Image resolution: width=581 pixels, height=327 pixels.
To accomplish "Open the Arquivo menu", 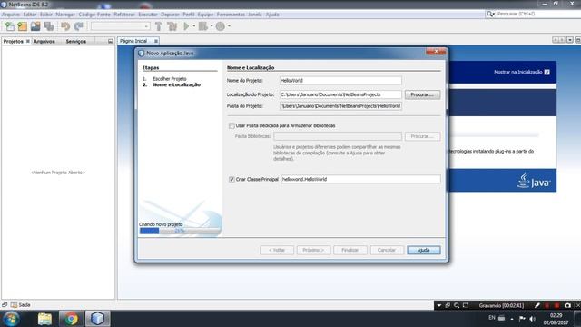I will click(11, 15).
